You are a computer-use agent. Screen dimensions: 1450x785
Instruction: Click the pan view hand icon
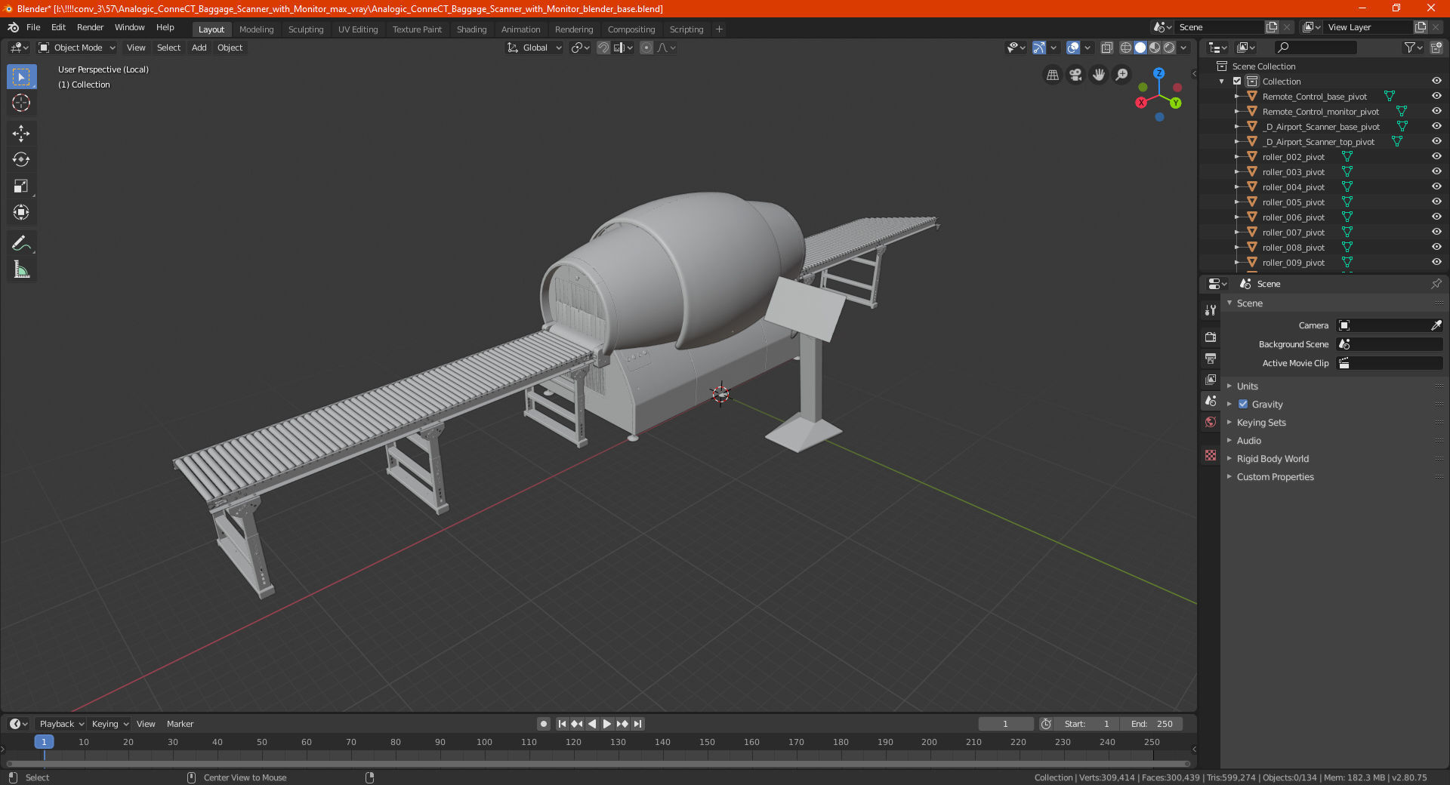click(1099, 75)
